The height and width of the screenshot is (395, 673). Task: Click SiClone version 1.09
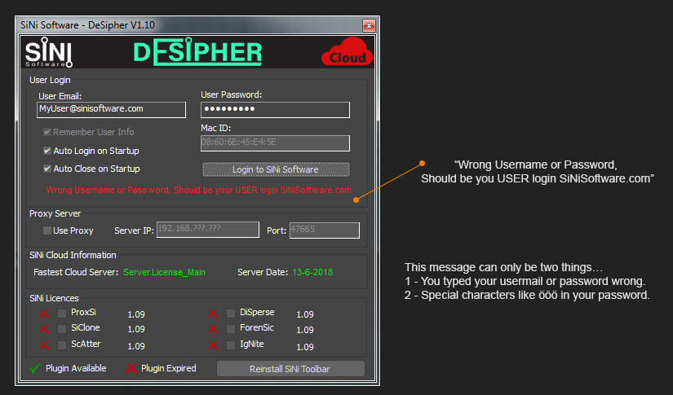tap(136, 329)
